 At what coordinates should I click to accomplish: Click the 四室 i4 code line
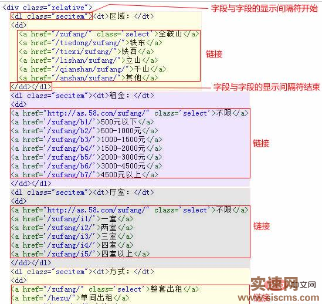pos(72,245)
